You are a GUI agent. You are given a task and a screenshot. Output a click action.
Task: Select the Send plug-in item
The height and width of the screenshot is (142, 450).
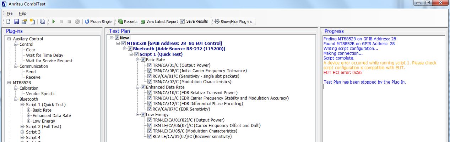point(31,72)
